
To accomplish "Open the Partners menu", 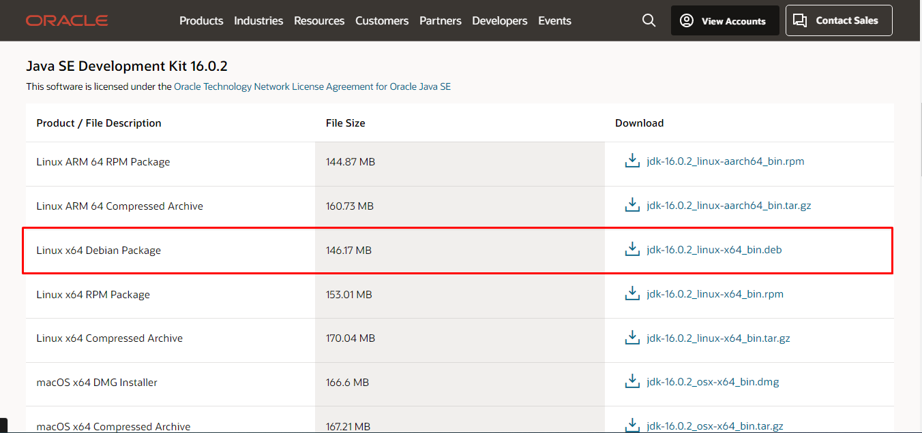I will pyautogui.click(x=441, y=20).
